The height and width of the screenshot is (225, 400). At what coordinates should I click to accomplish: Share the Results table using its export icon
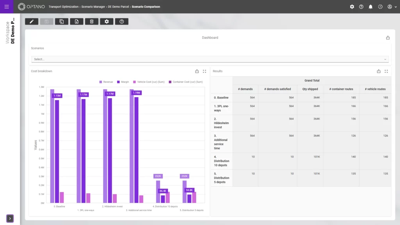(x=379, y=71)
